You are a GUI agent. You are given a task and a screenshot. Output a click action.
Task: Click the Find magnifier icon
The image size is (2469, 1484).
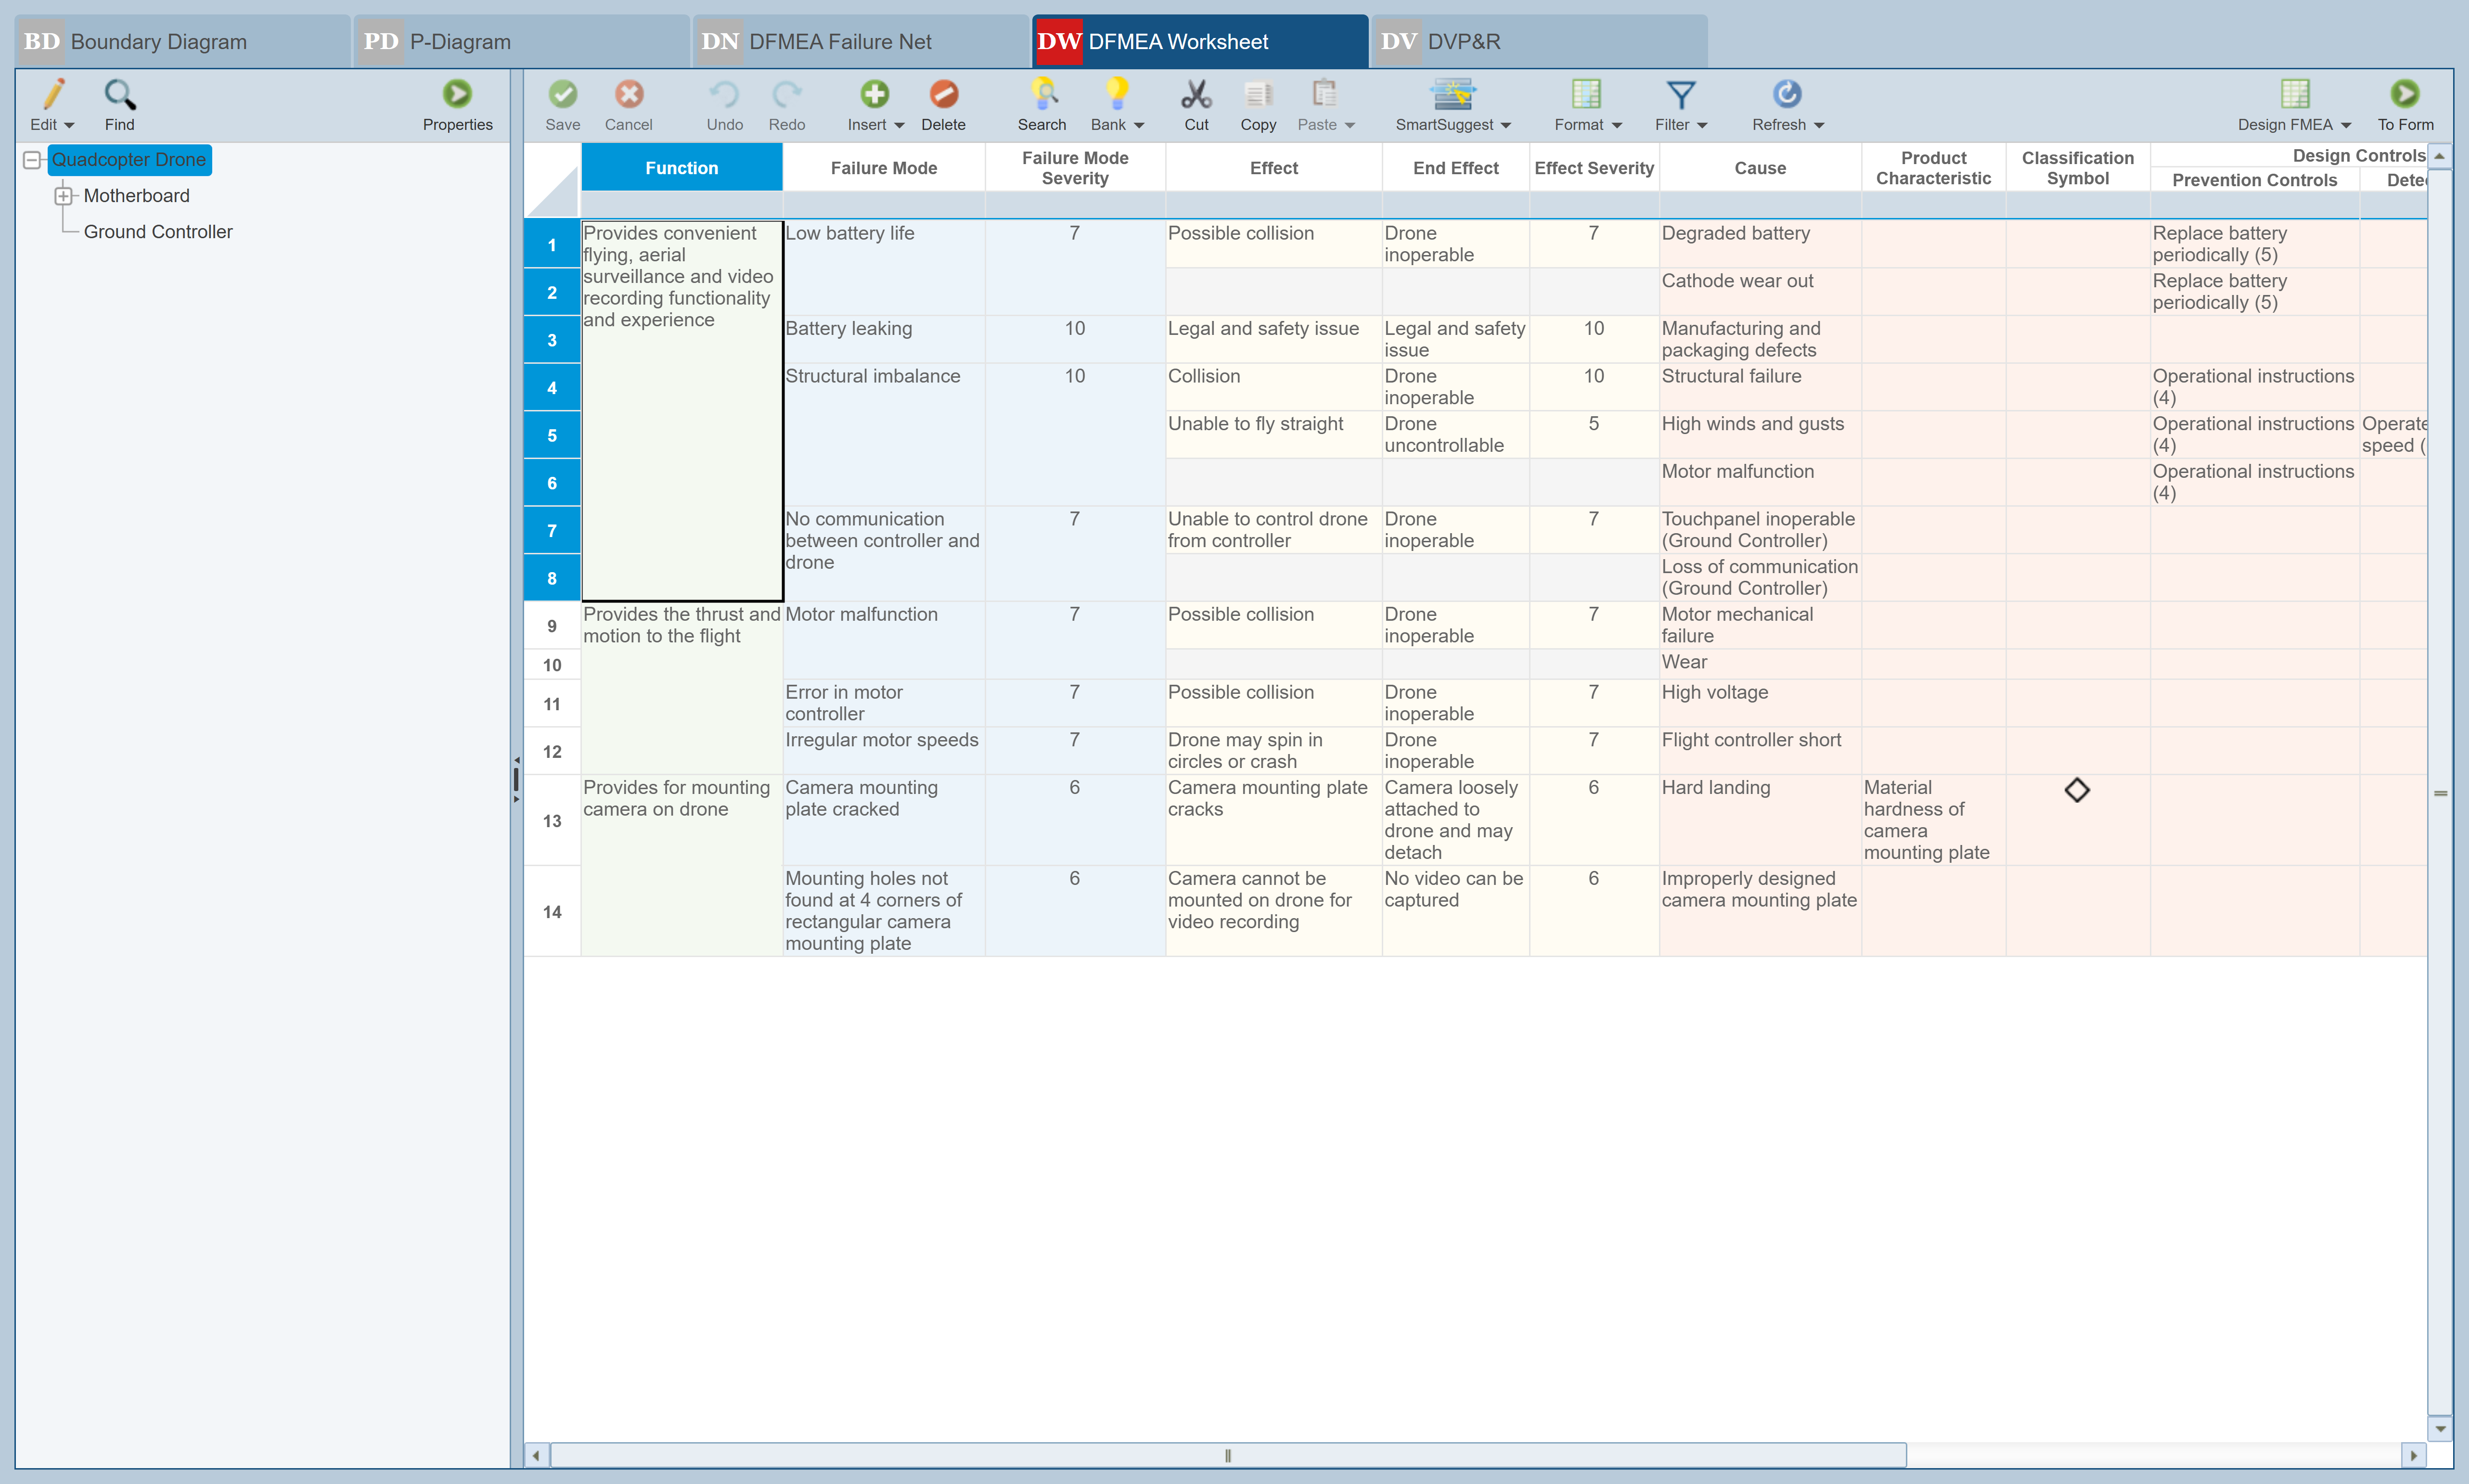tap(119, 95)
